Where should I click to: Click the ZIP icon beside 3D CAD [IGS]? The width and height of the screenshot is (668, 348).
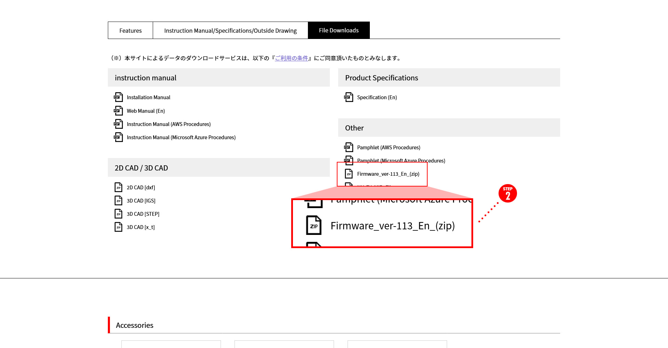(x=118, y=200)
